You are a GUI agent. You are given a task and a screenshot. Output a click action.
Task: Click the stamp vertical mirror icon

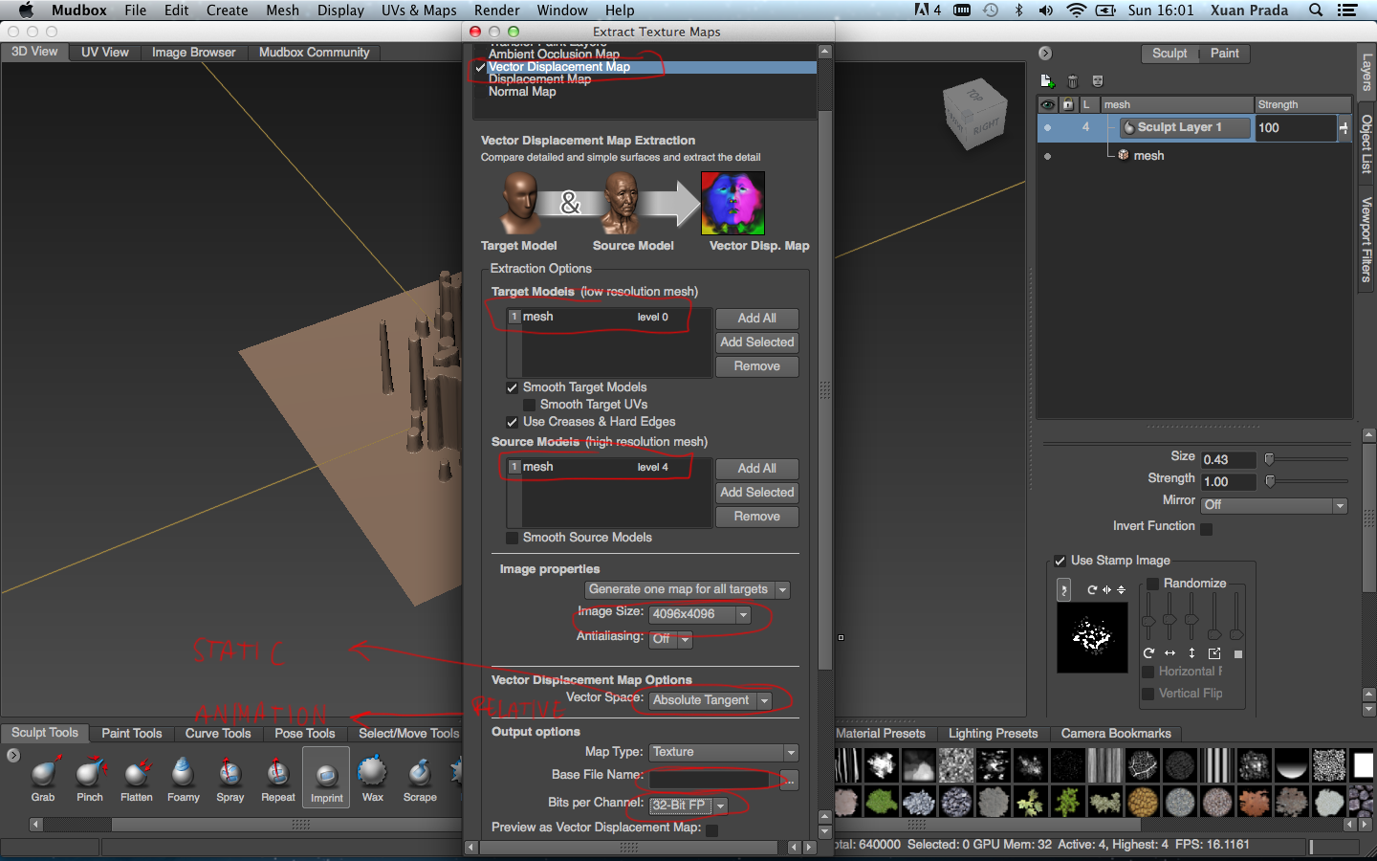coord(1121,590)
